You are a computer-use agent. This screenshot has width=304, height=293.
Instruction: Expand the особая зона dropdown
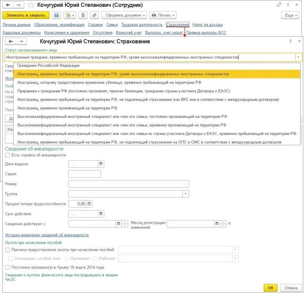tap(235, 258)
